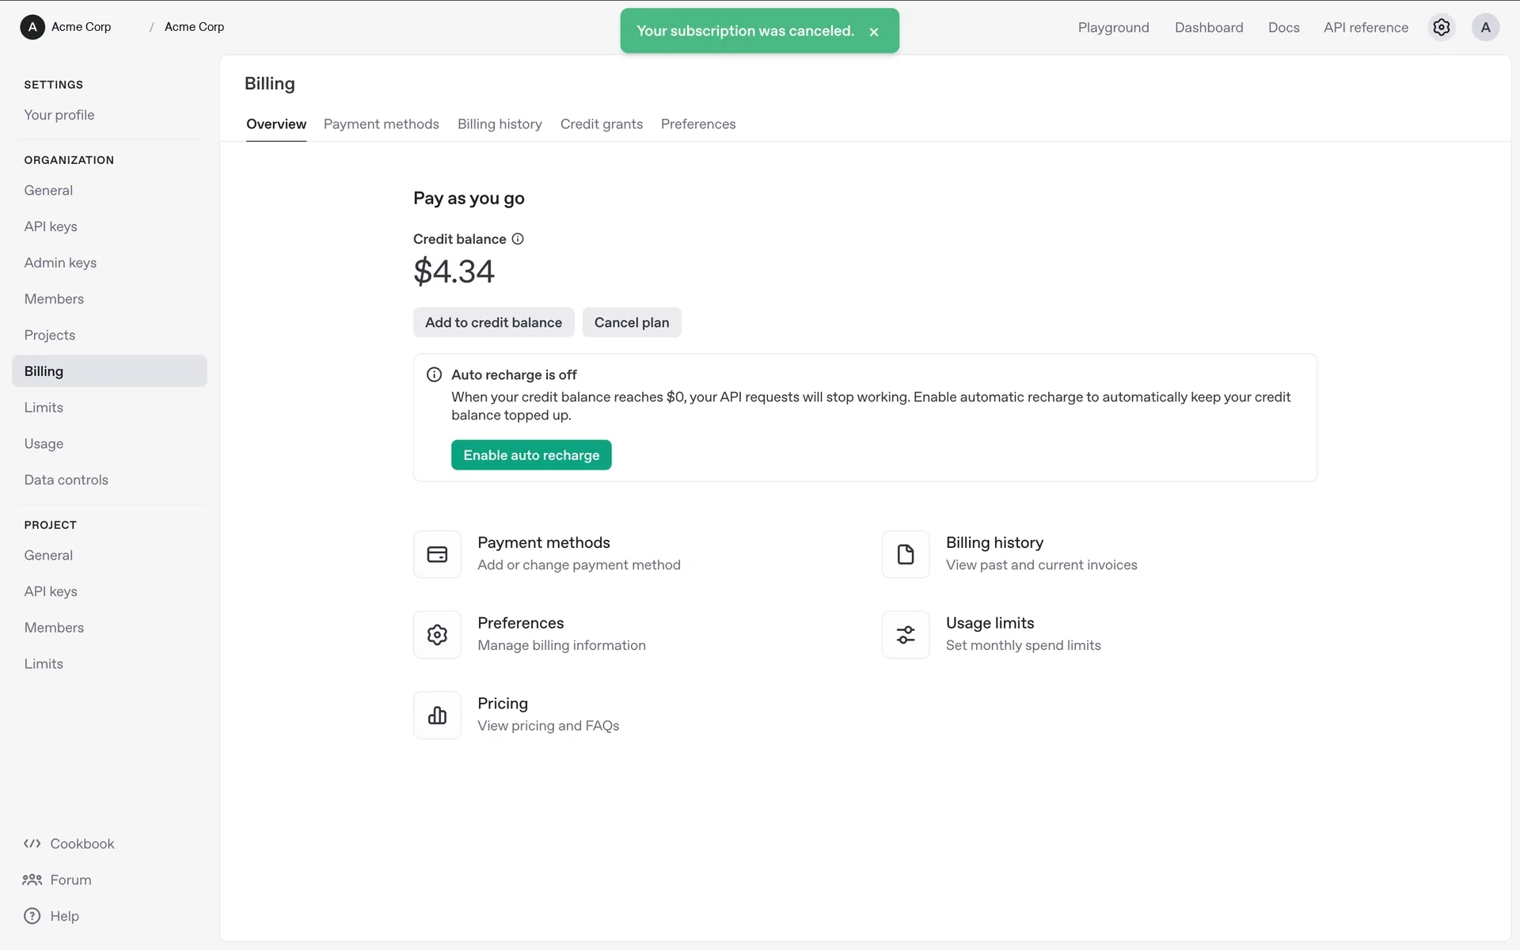The width and height of the screenshot is (1520, 950).
Task: Open Organization Members page
Action: click(54, 299)
